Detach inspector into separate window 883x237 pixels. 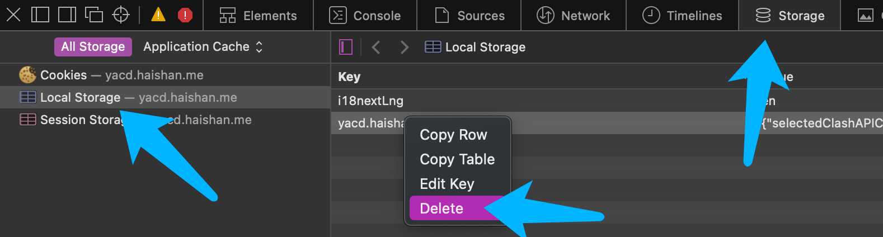click(x=94, y=15)
